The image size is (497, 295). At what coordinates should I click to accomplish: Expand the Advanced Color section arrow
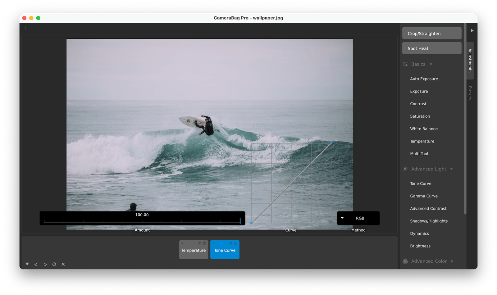pos(452,261)
